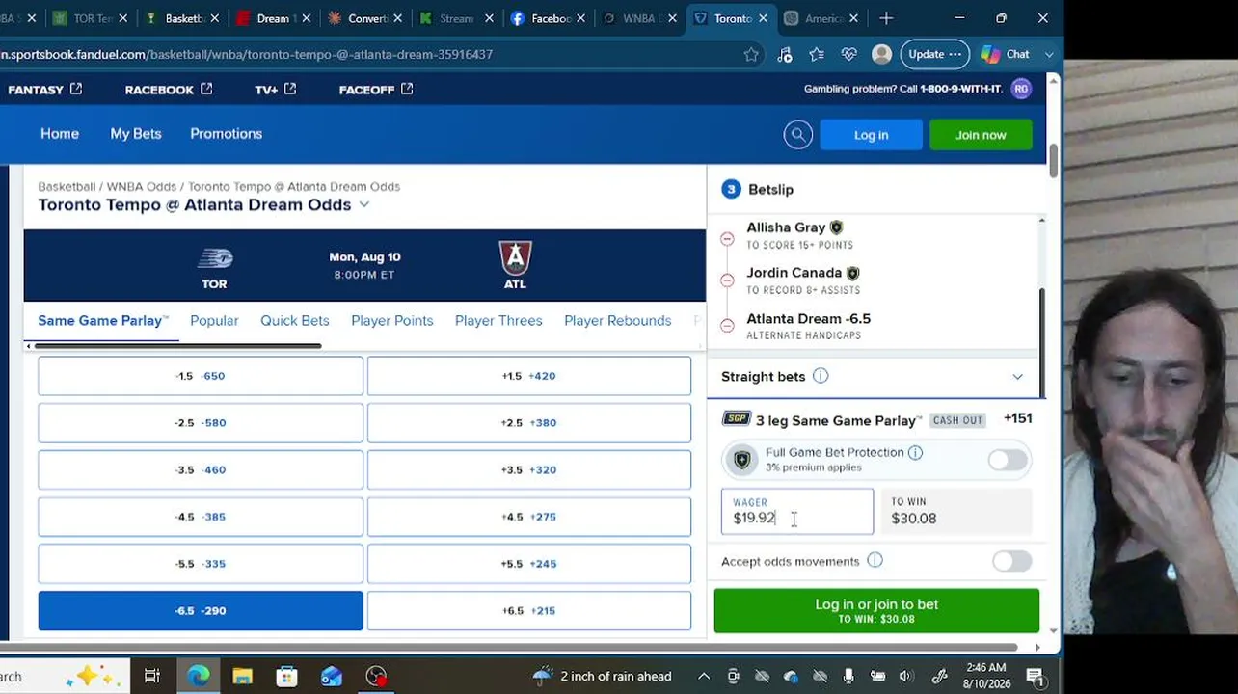Select the -4.5 -385 handicap option
The image size is (1238, 694).
point(201,517)
